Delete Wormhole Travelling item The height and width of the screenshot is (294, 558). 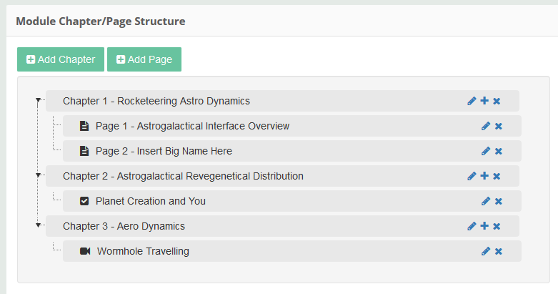pyautogui.click(x=499, y=251)
